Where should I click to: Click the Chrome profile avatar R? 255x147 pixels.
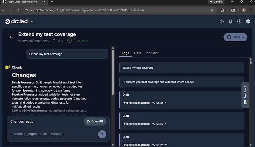pos(244,10)
